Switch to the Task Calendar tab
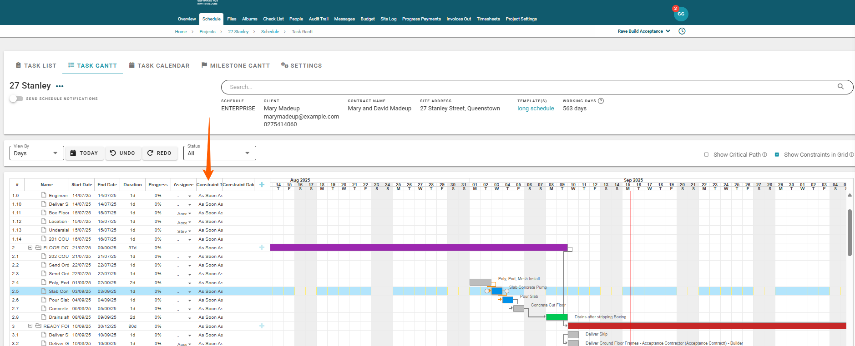This screenshot has width=855, height=346. pos(159,66)
